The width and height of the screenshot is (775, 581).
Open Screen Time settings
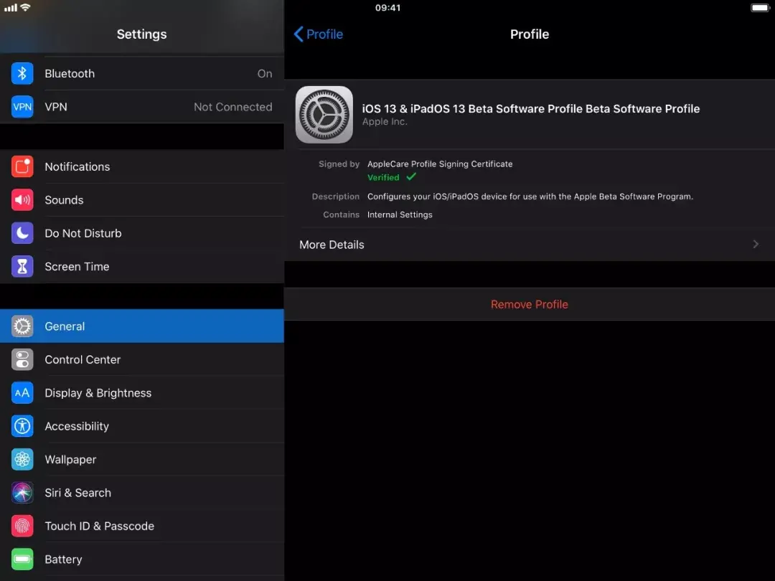coord(142,266)
